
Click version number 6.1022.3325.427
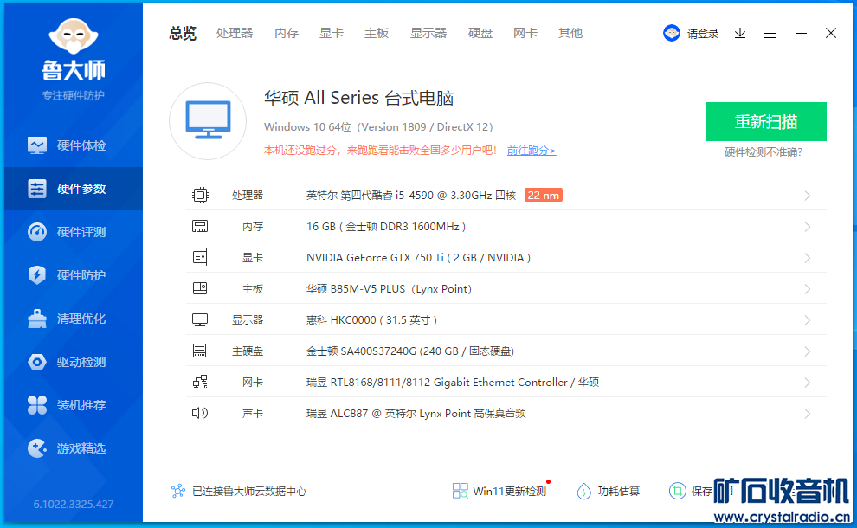click(74, 504)
